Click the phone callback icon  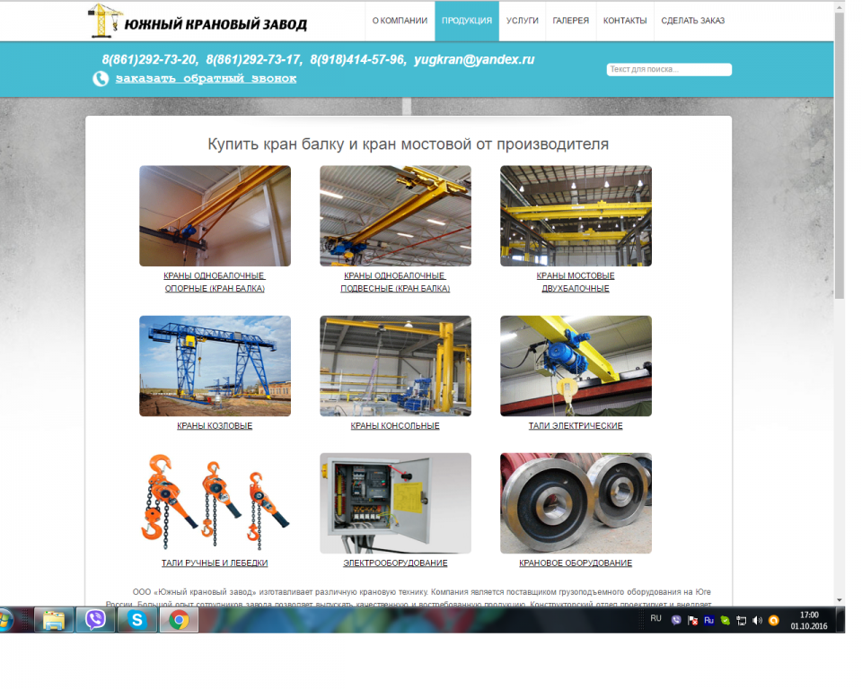click(101, 79)
